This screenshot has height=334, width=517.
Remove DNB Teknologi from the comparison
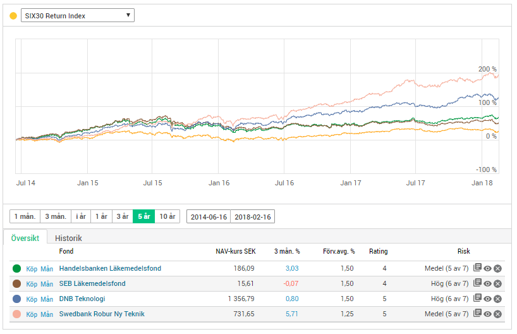497,299
